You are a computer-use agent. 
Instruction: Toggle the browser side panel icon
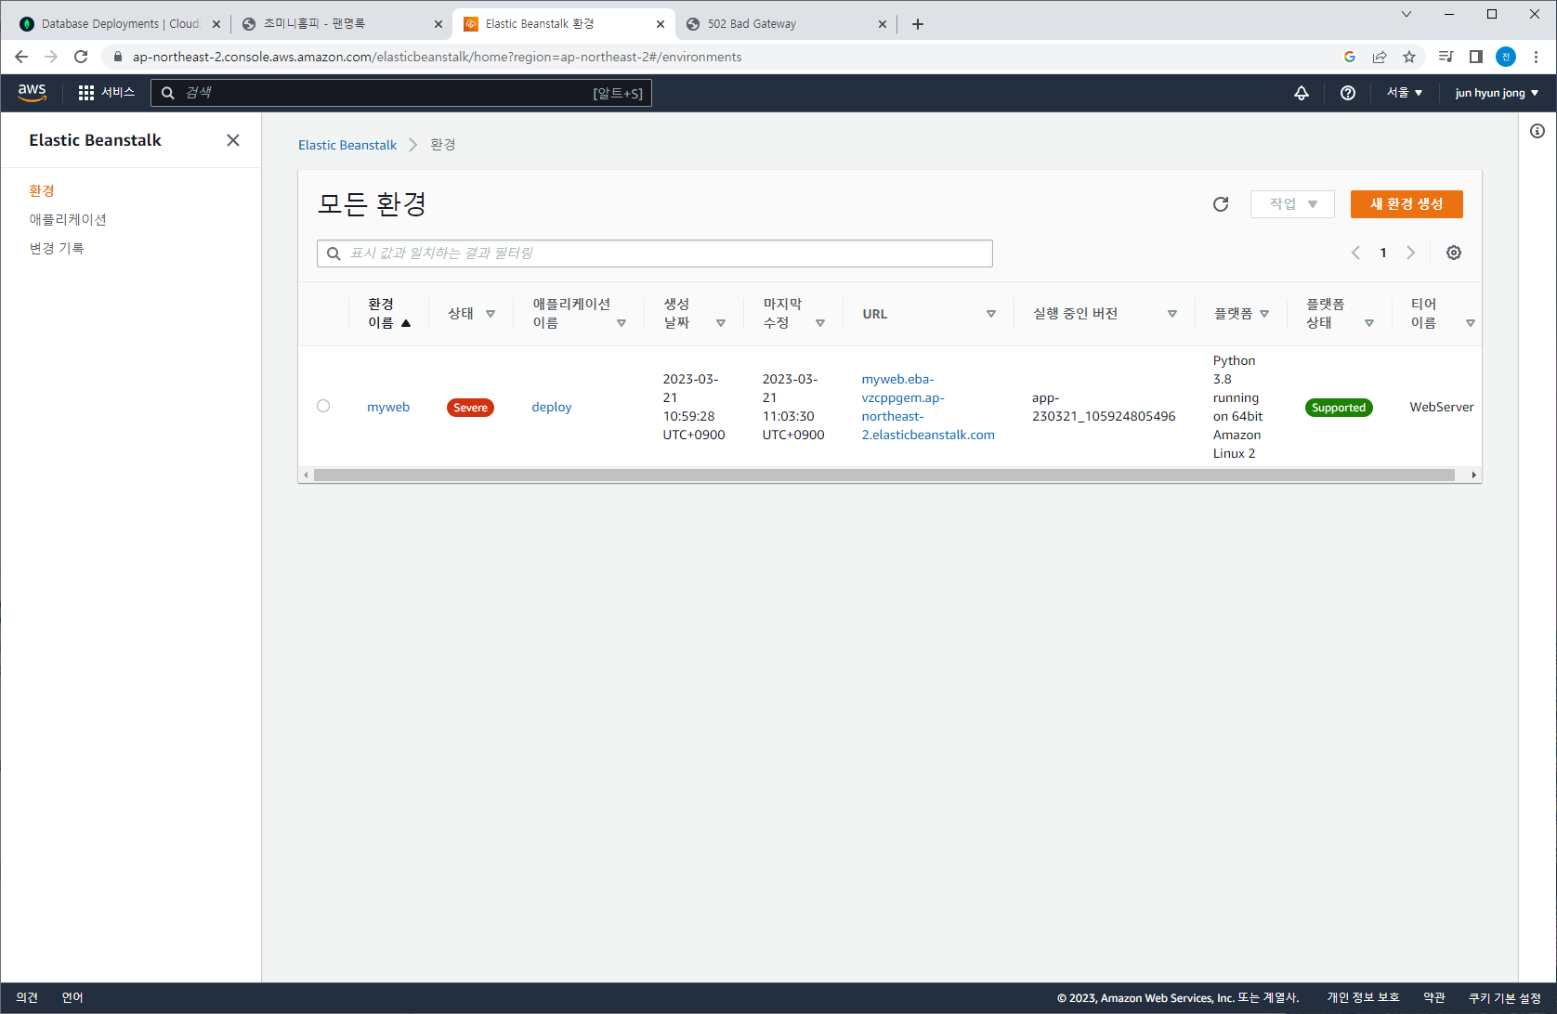(x=1475, y=57)
